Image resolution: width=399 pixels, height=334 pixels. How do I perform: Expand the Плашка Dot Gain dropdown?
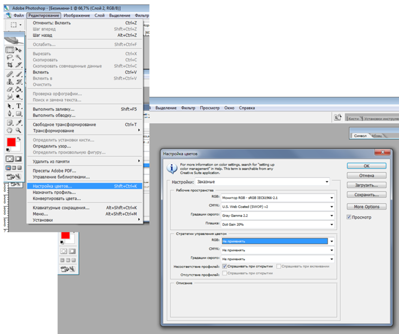pyautogui.click(x=278, y=224)
